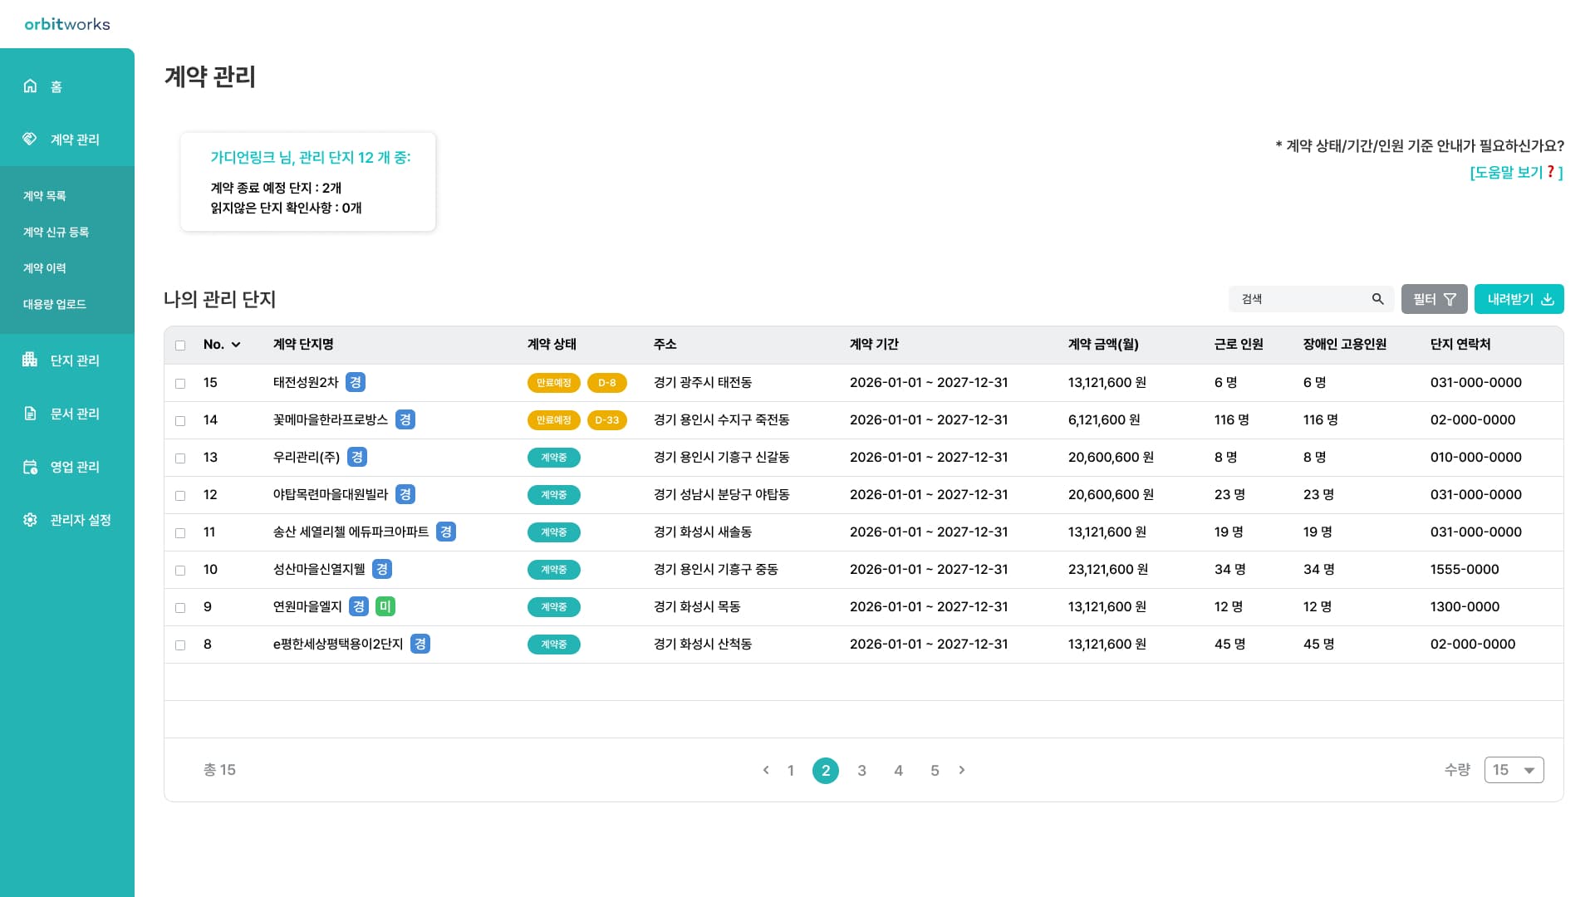Click the 경 badge next to 송산 세영리첼
The width and height of the screenshot is (1595, 897).
[x=446, y=532]
